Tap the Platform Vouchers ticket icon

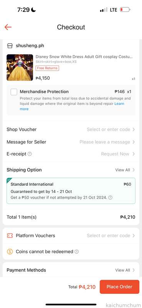pyautogui.click(x=10, y=236)
